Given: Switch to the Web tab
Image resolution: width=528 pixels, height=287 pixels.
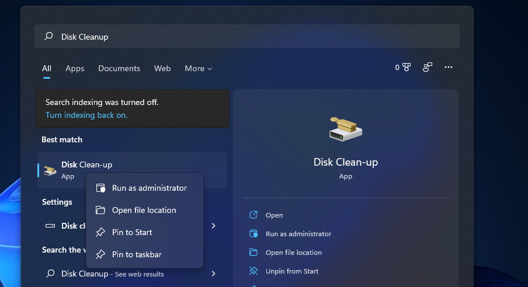Looking at the screenshot, I should (x=162, y=68).
